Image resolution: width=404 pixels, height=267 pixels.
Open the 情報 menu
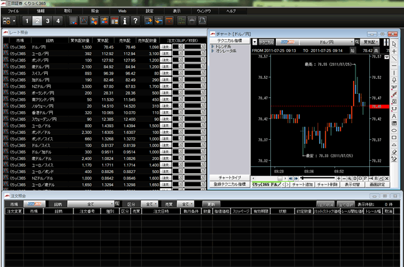point(40,11)
